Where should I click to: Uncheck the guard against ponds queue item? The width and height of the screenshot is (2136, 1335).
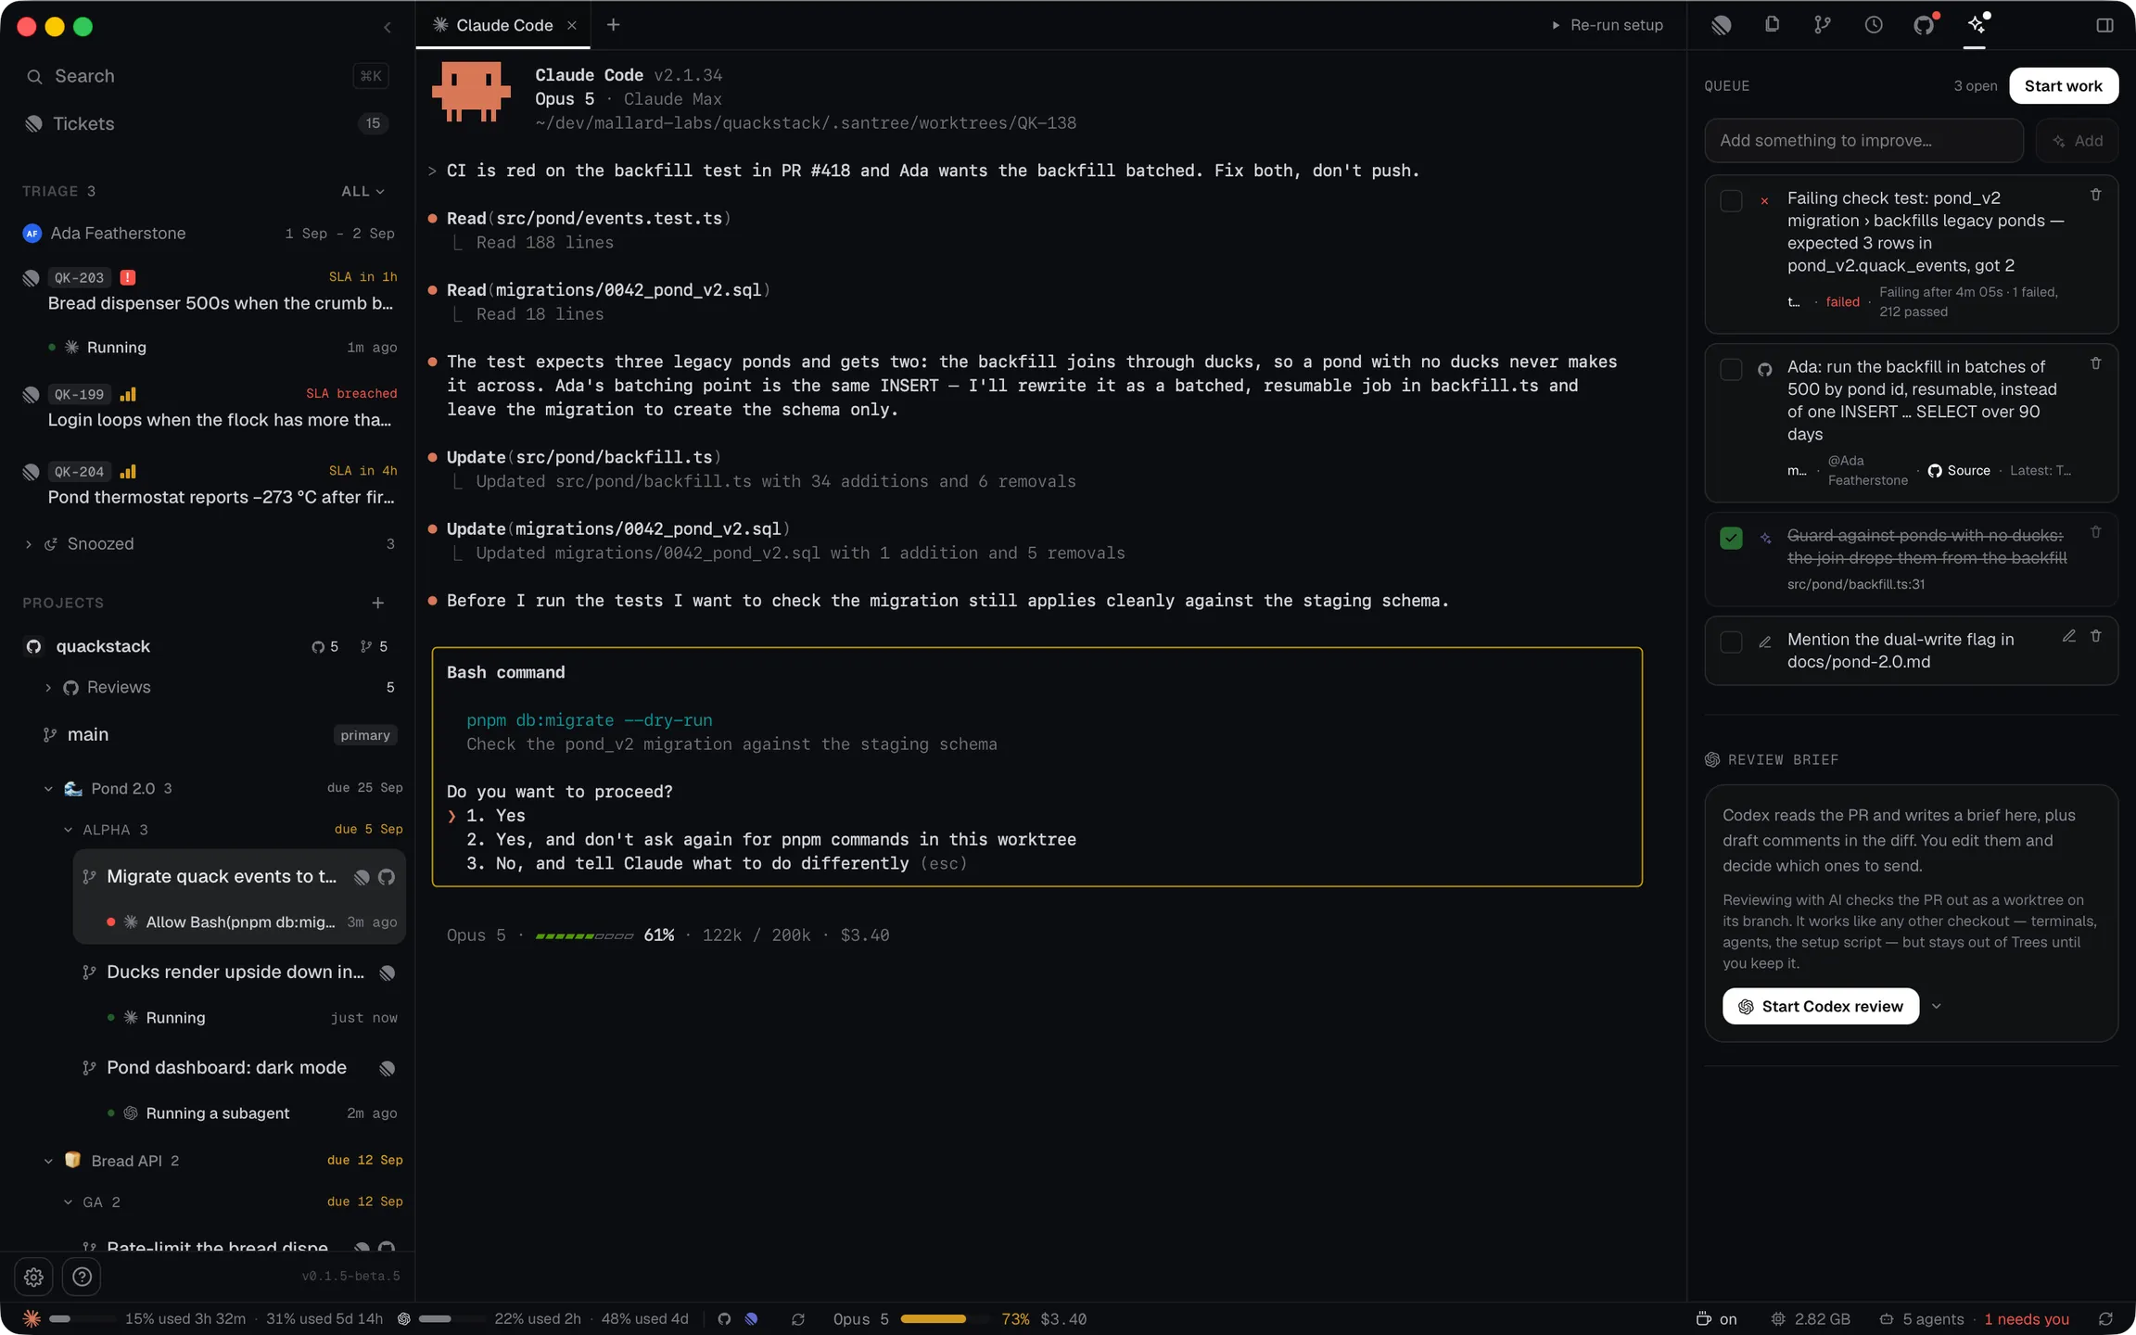tap(1731, 538)
